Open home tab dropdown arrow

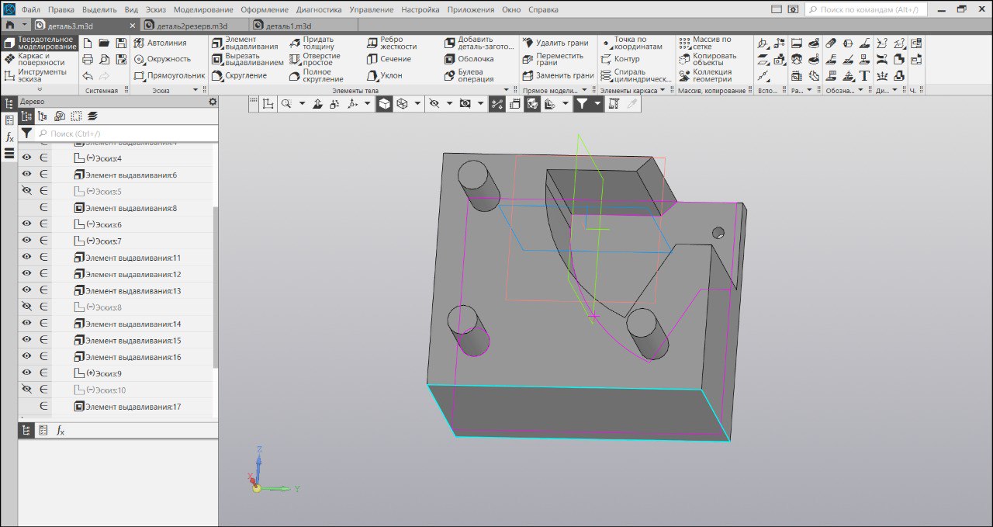[24, 26]
